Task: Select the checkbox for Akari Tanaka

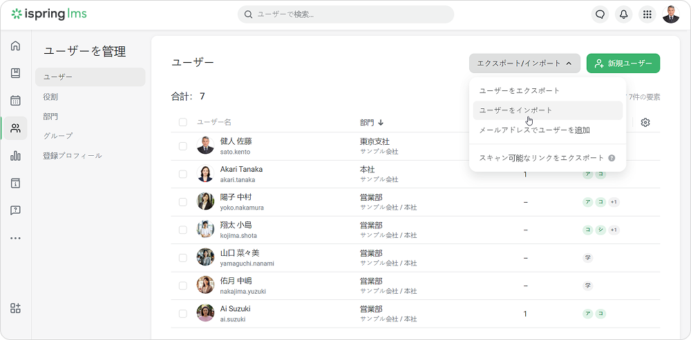Action: click(183, 174)
